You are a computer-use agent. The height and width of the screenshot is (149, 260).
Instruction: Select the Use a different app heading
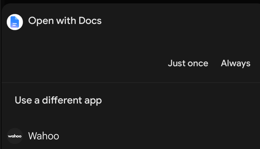(58, 100)
